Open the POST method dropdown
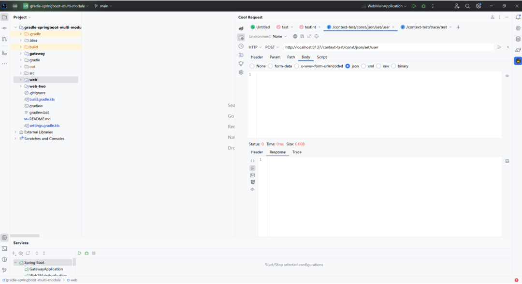This screenshot has height=284, width=522. pos(272,46)
